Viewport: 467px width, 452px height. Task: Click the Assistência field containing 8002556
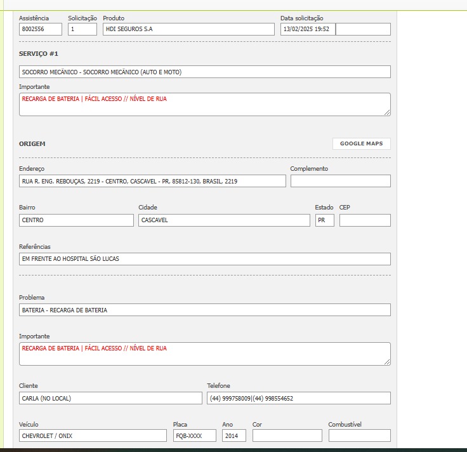[41, 29]
